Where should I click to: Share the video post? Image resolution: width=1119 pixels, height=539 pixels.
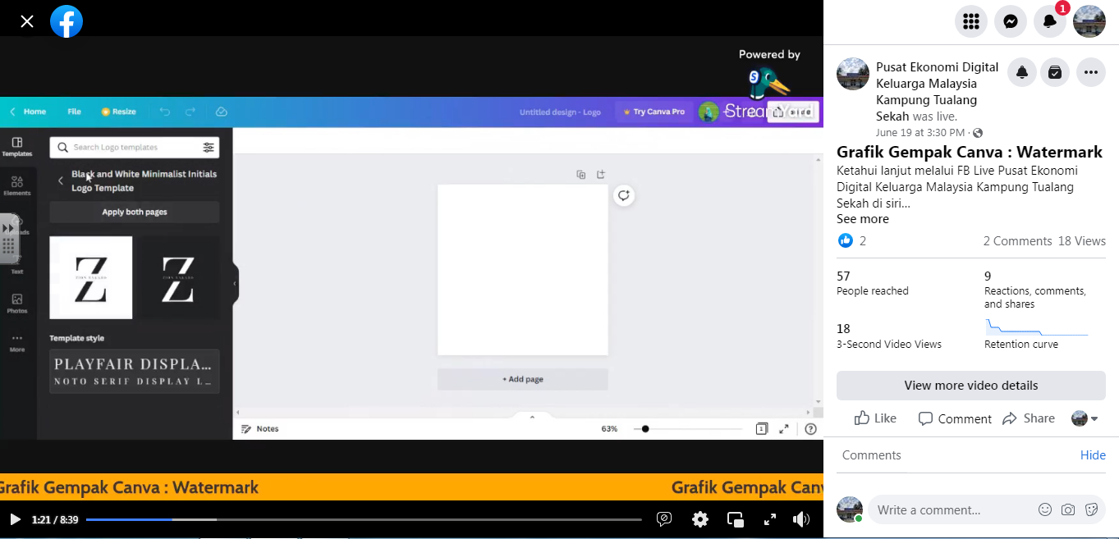click(x=1029, y=418)
